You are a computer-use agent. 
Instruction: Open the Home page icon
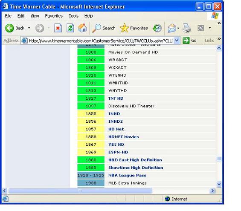(82, 28)
